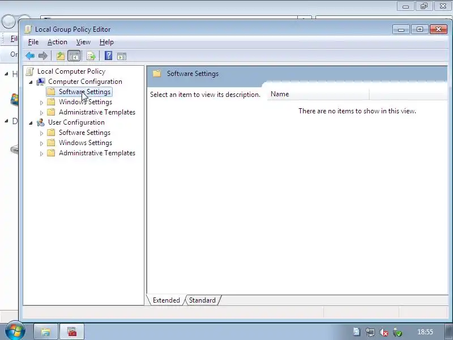453x340 pixels.
Task: Open the Action menu
Action: tap(57, 42)
